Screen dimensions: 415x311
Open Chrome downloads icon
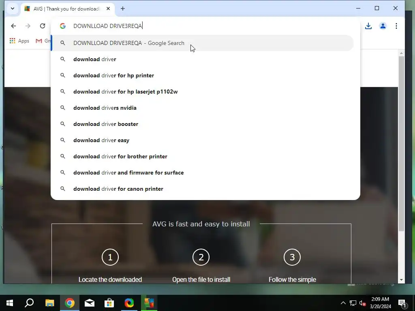pos(368,26)
